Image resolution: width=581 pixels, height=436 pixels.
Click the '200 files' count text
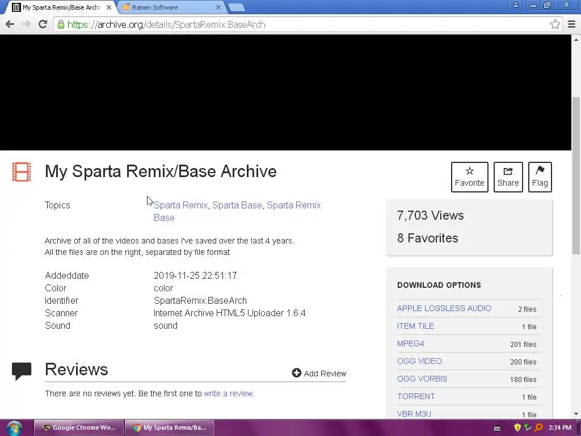(x=523, y=362)
